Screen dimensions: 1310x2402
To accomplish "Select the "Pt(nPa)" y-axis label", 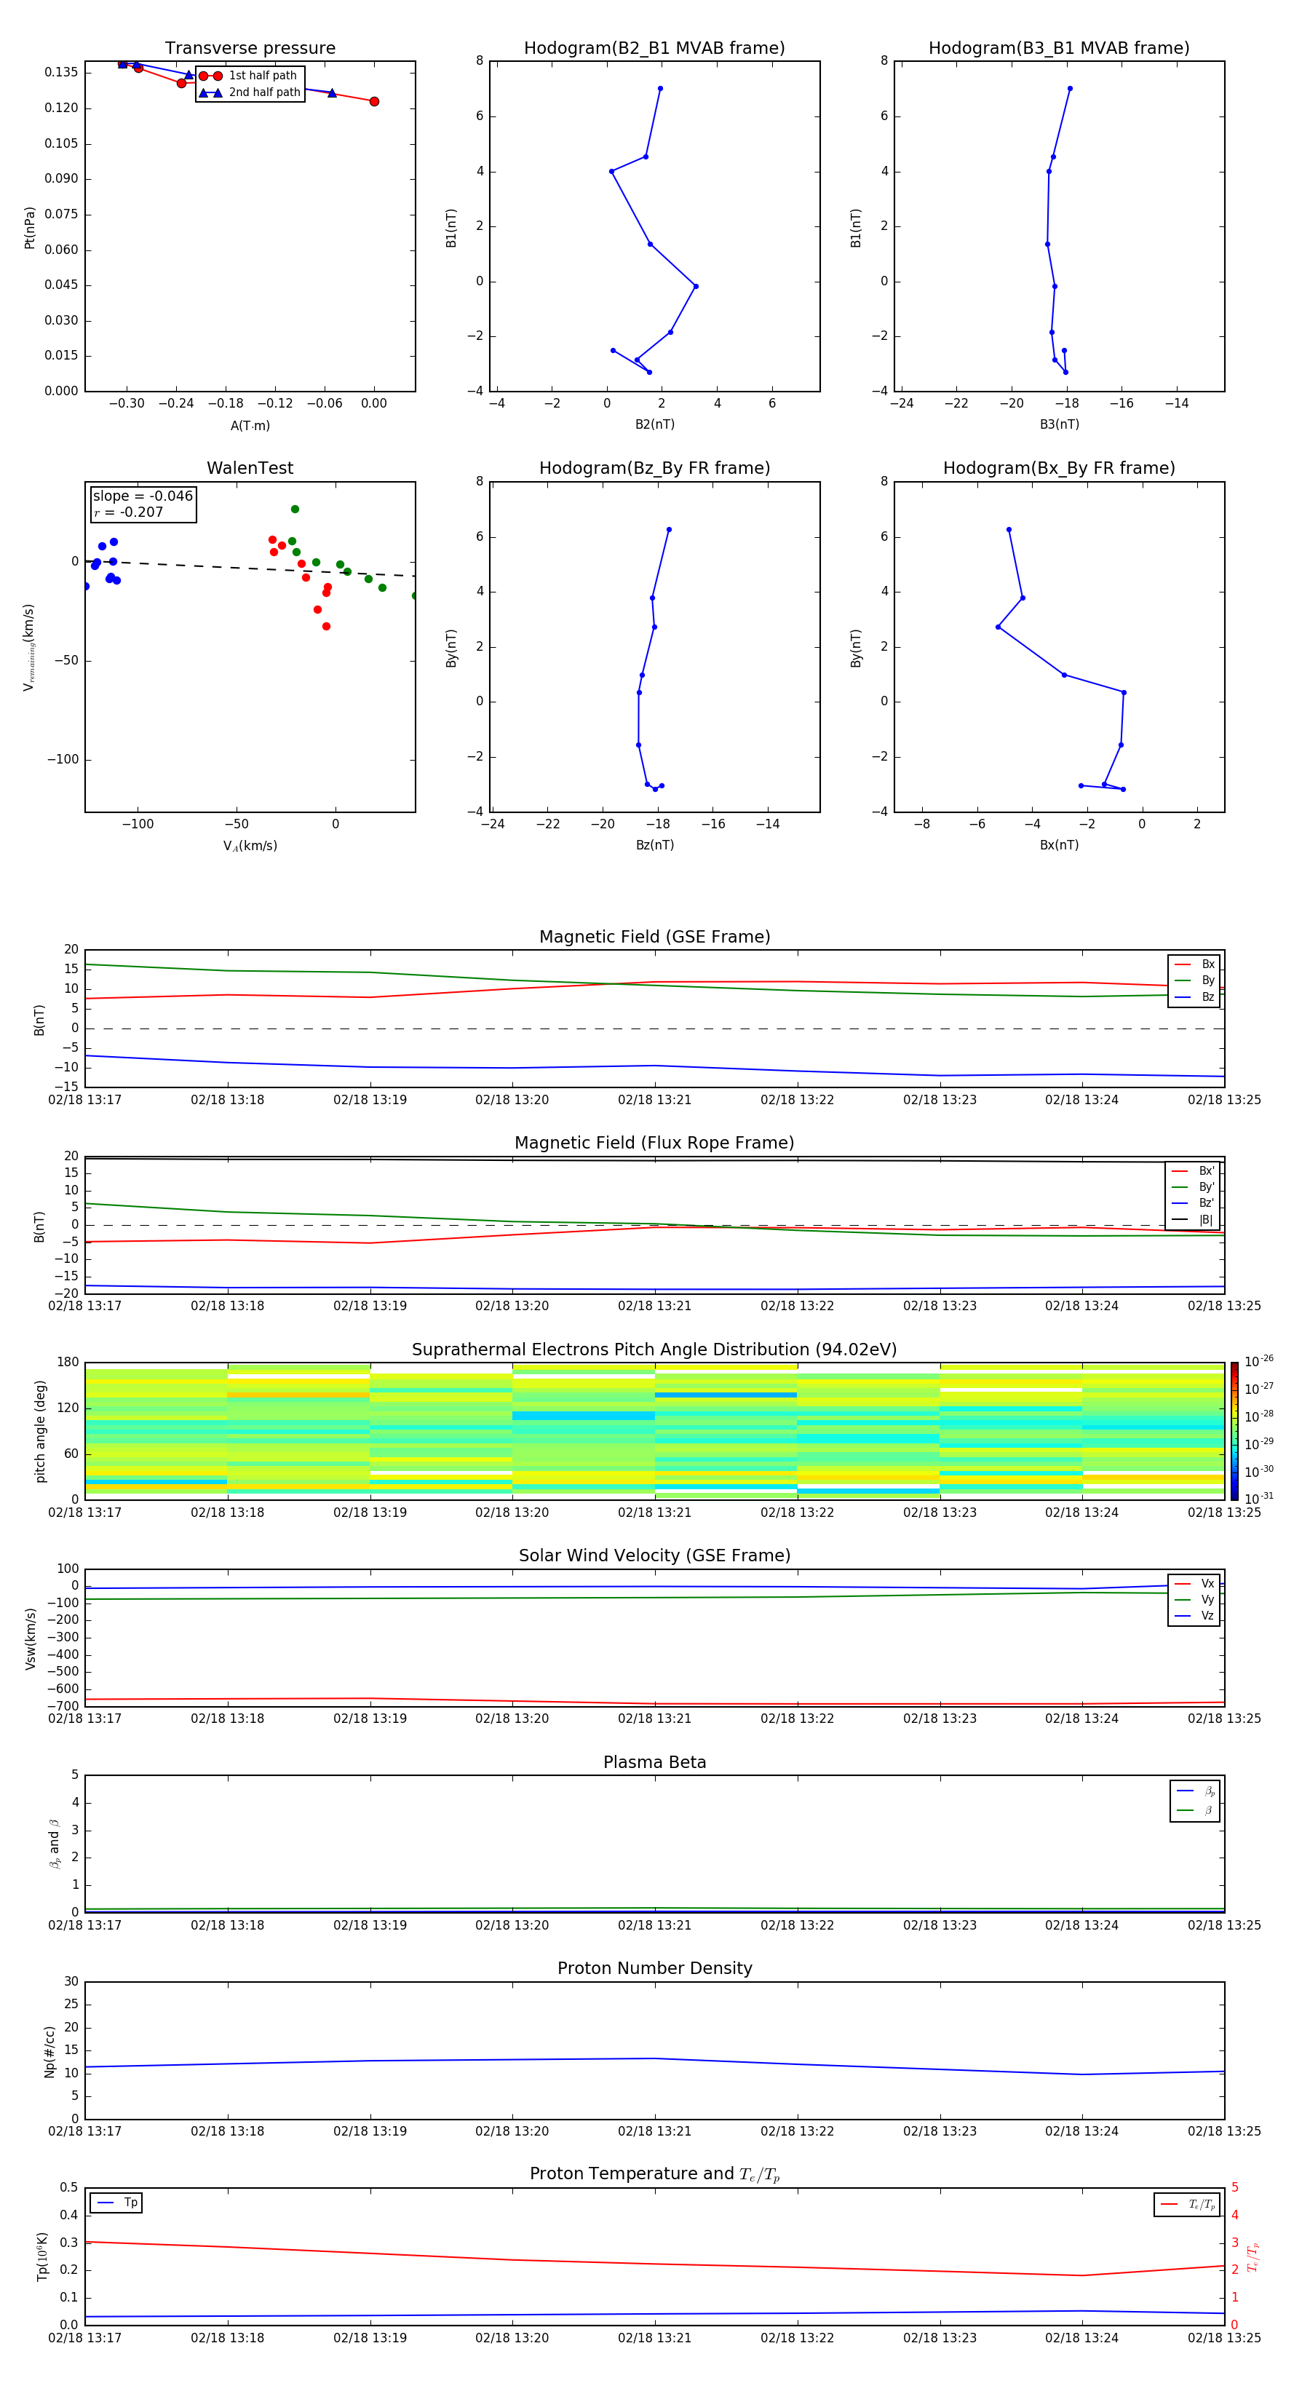I will (x=30, y=228).
